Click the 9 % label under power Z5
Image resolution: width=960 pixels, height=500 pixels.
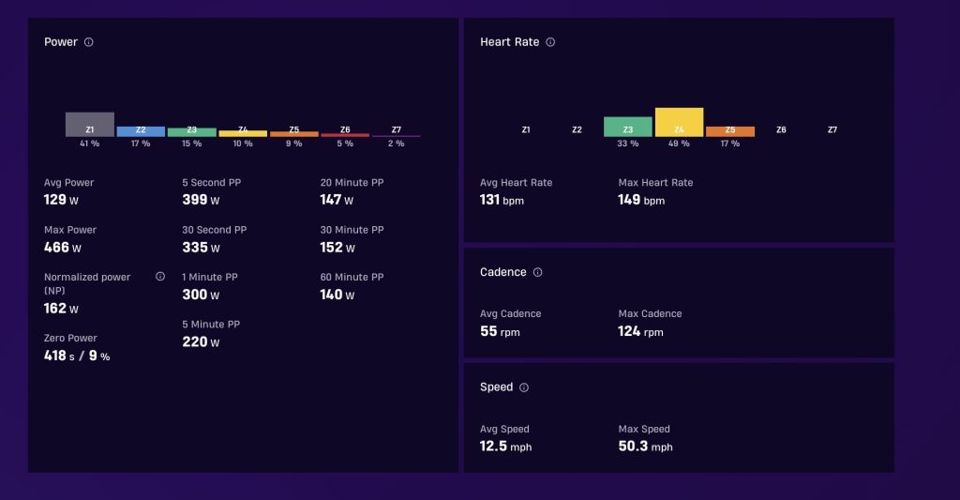pos(293,144)
